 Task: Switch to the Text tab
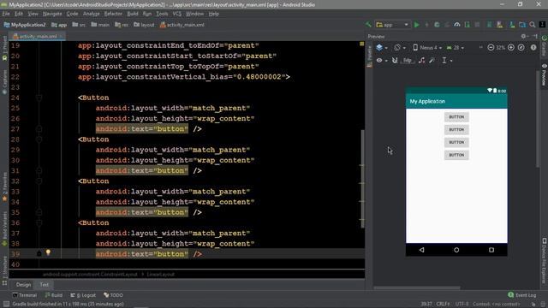coord(44,285)
